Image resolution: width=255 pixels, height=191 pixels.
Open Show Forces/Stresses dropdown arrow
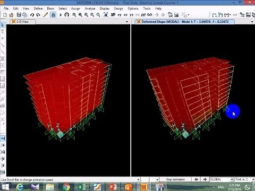[230, 15]
